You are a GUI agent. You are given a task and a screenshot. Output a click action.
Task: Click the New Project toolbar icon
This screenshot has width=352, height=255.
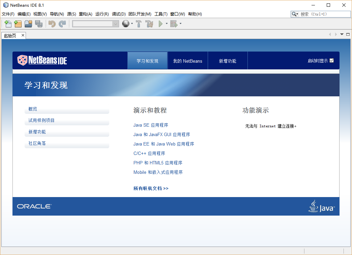click(18, 24)
